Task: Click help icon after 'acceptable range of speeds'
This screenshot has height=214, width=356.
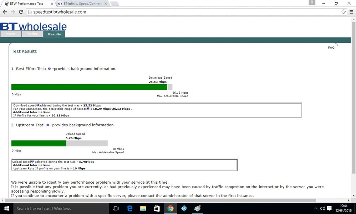Action: 88,109
